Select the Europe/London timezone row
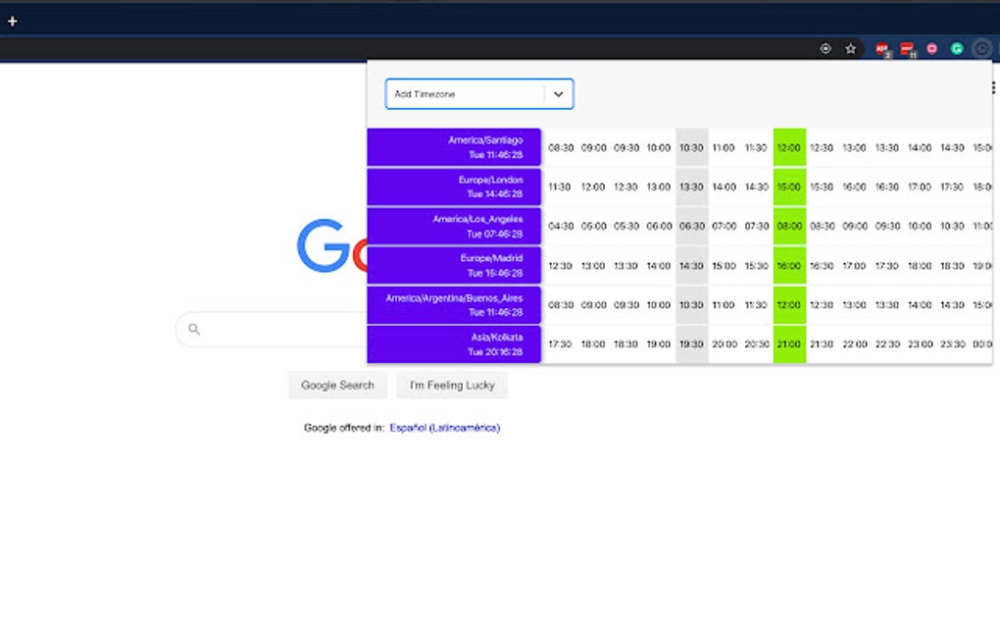 [453, 186]
